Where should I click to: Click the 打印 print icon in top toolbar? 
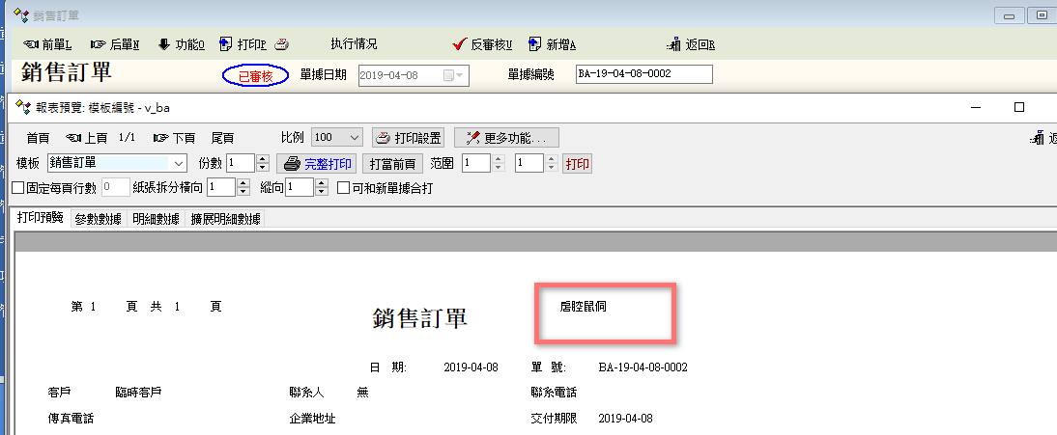243,44
